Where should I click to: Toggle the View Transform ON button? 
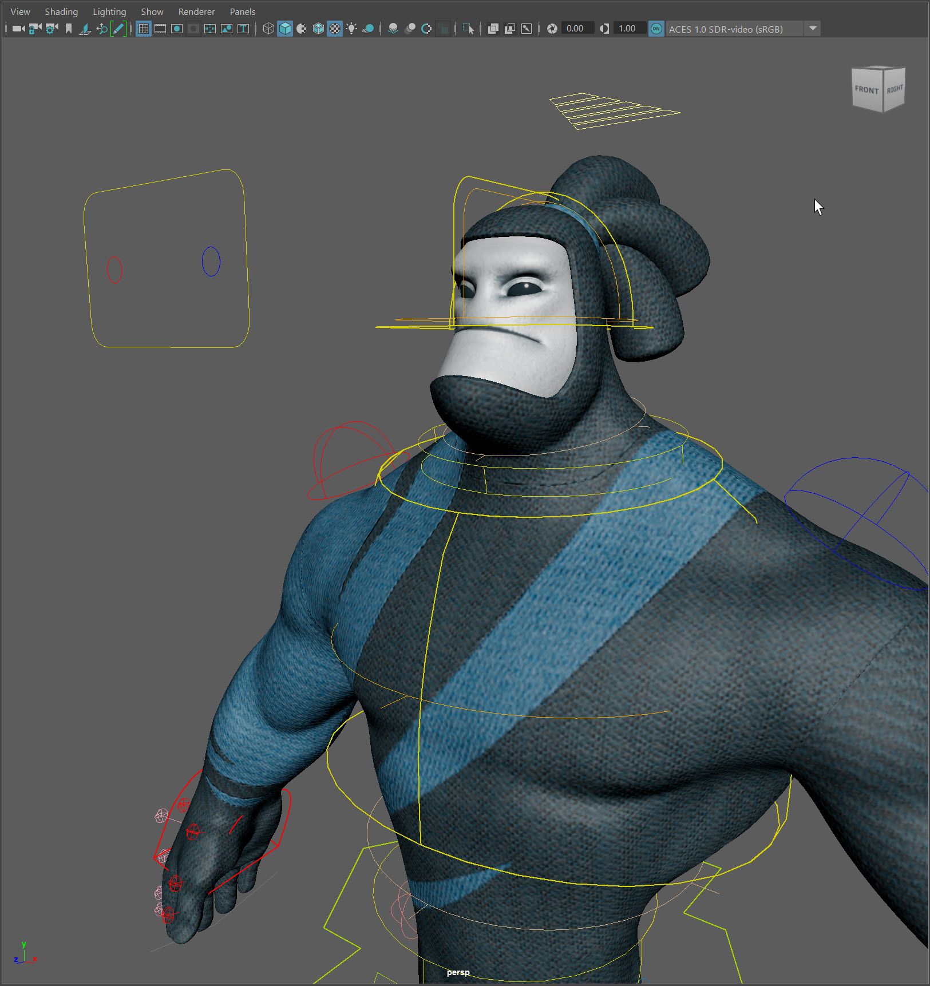(x=656, y=29)
